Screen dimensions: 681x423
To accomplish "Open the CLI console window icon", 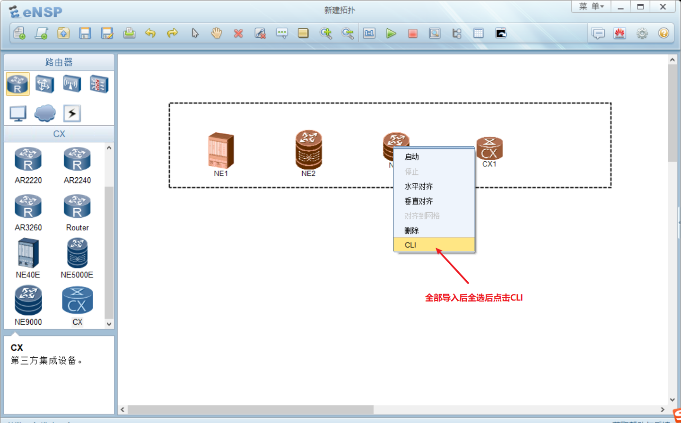I will pyautogui.click(x=501, y=33).
